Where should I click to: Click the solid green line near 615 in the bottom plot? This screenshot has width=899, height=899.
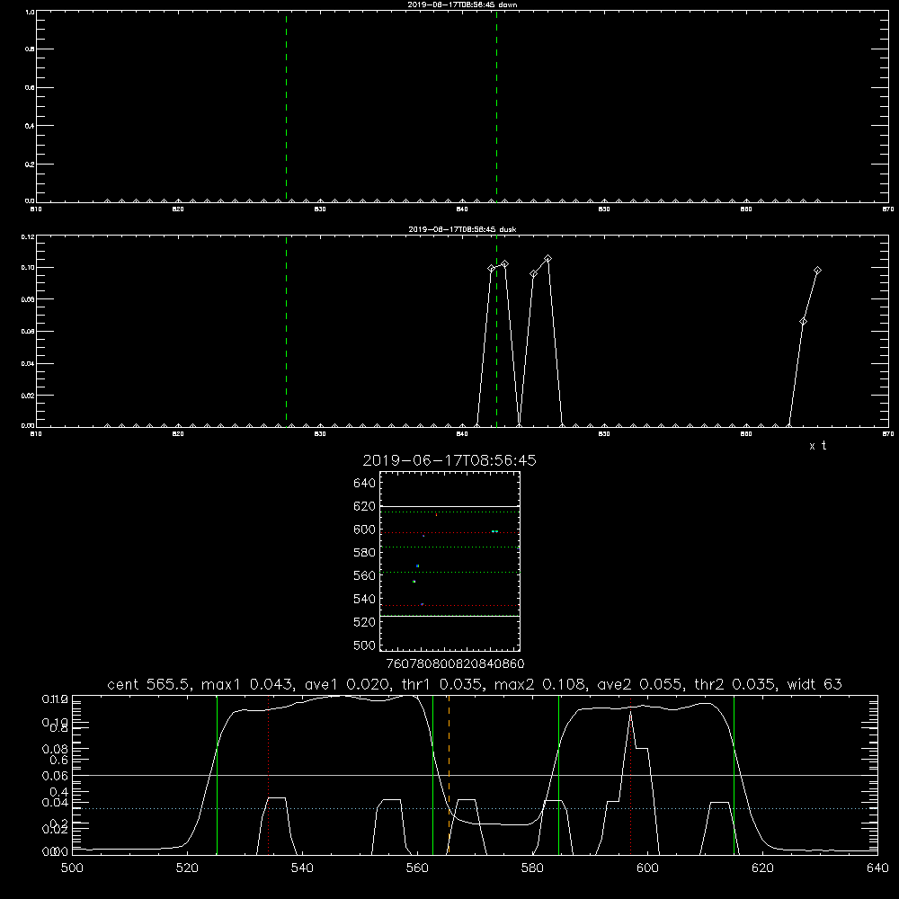734,774
